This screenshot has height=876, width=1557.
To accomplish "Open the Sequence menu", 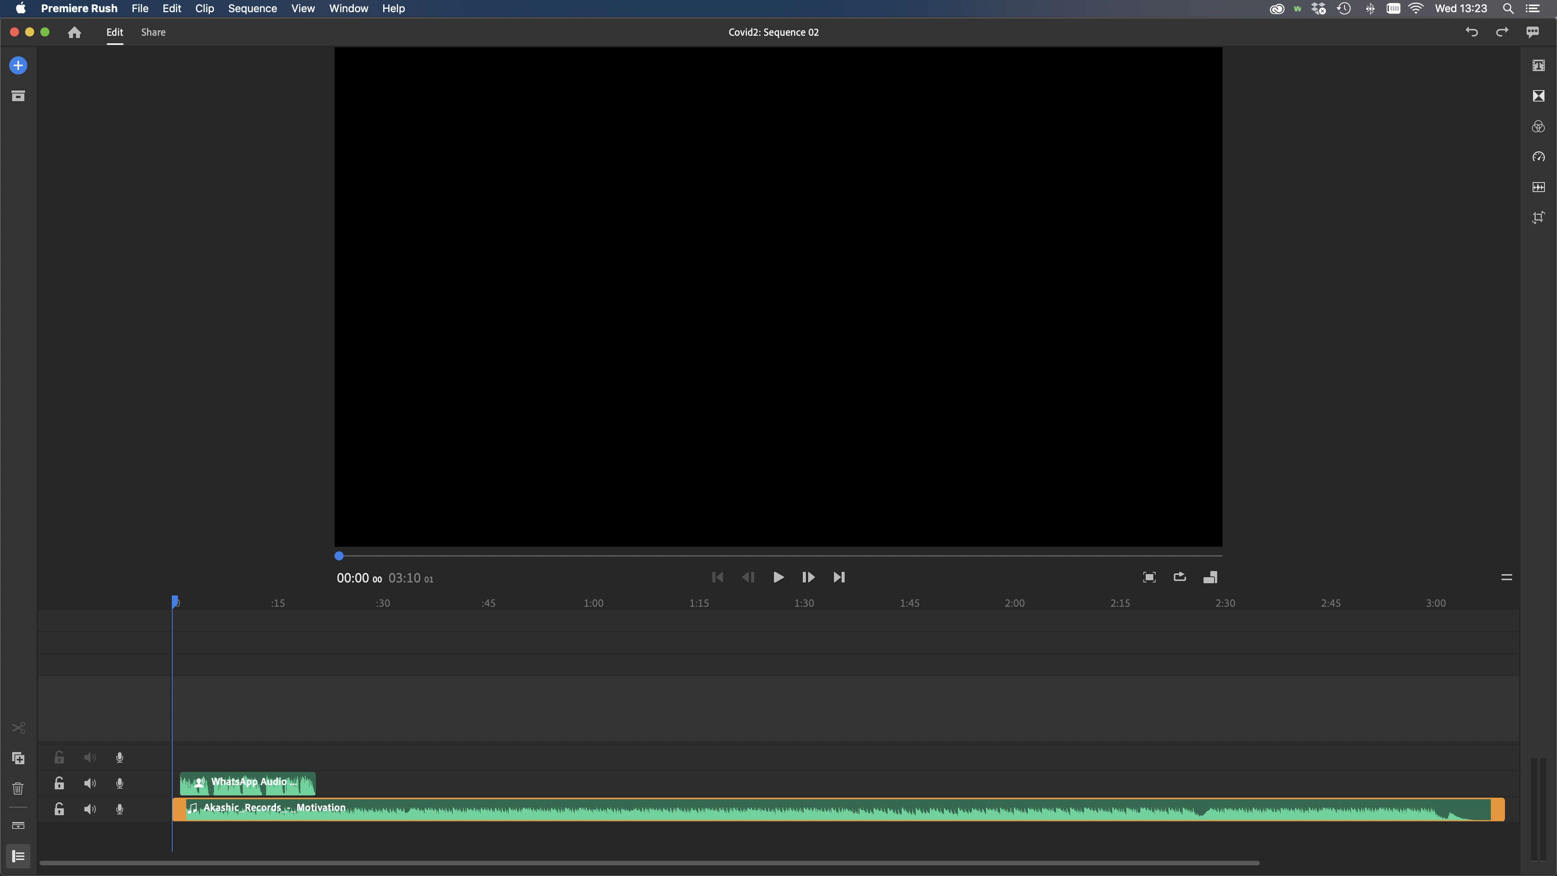I will tap(252, 8).
